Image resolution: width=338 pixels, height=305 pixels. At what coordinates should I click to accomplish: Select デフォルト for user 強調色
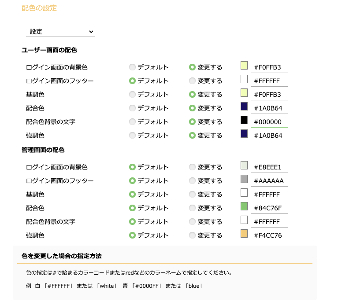tap(132, 136)
